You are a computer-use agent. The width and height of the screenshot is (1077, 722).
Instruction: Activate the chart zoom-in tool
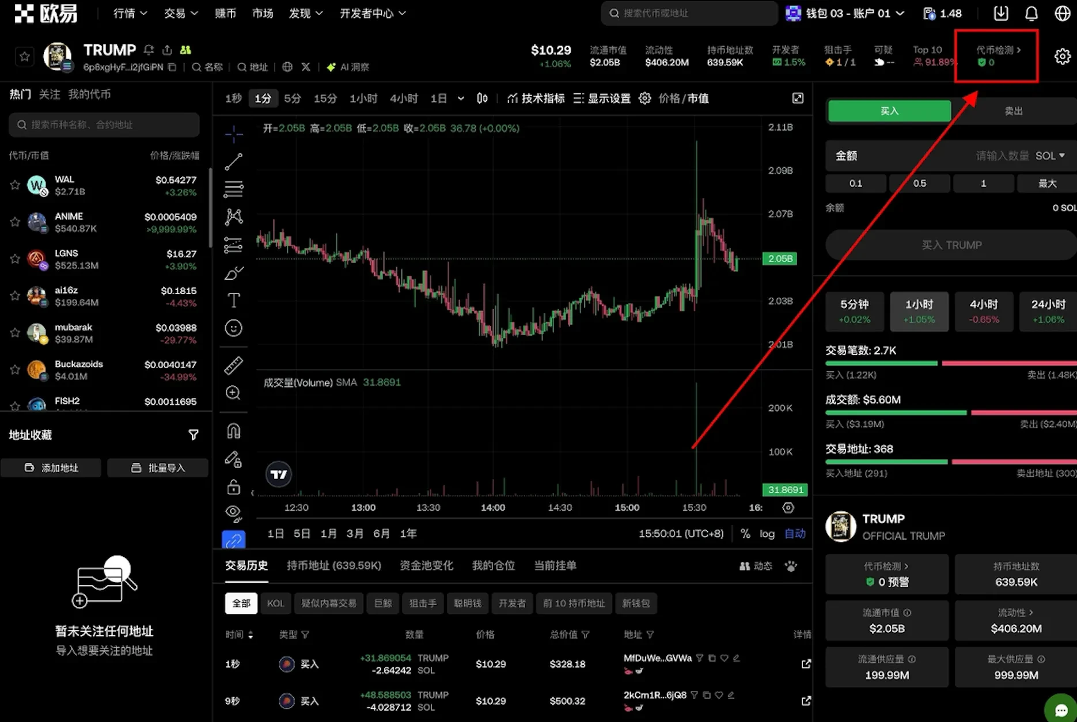(x=233, y=393)
